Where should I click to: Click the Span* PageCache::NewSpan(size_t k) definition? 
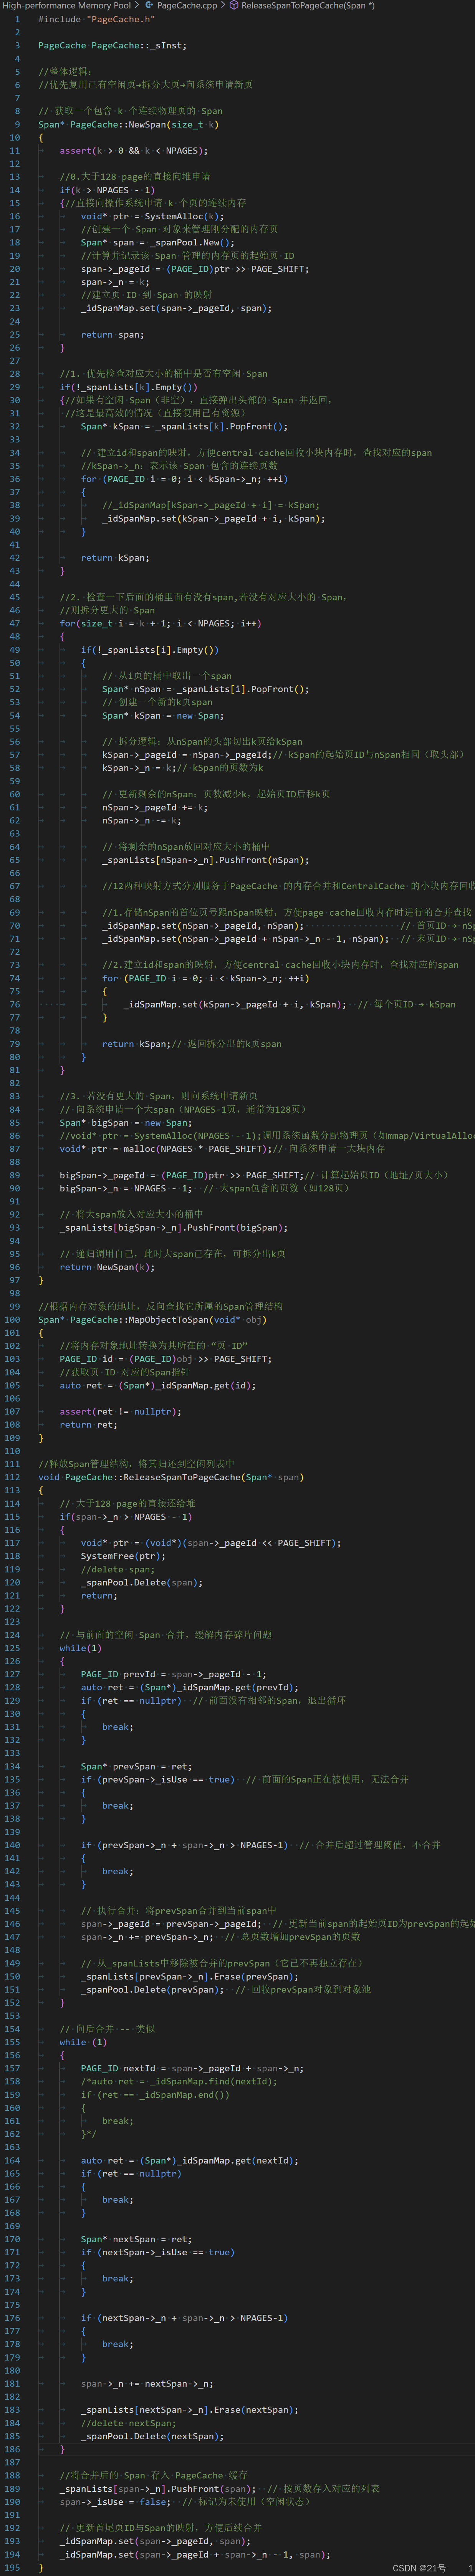click(x=128, y=124)
